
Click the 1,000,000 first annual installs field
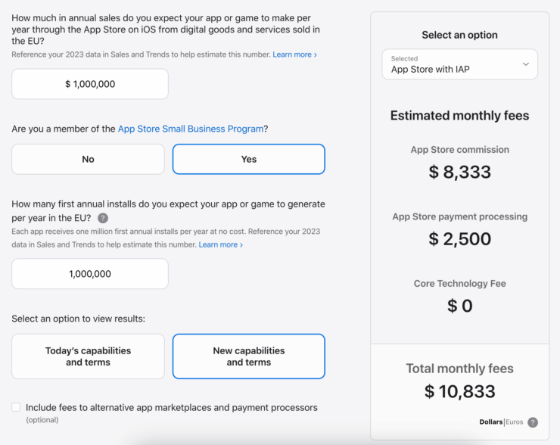pyautogui.click(x=90, y=274)
